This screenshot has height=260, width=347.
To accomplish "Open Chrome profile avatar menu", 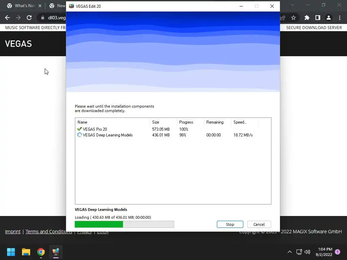I will pyautogui.click(x=329, y=18).
